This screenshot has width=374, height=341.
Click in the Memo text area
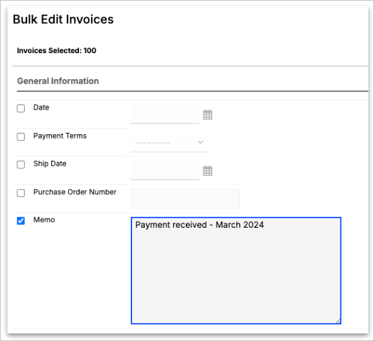[236, 271]
